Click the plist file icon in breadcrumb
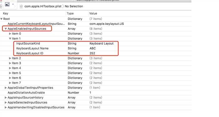 point(21,6)
